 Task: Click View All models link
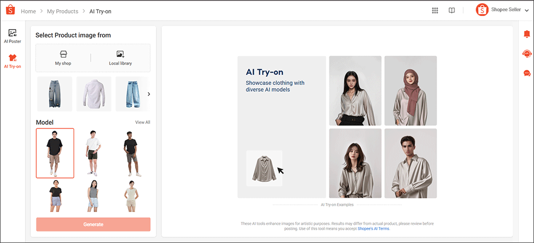click(x=143, y=123)
